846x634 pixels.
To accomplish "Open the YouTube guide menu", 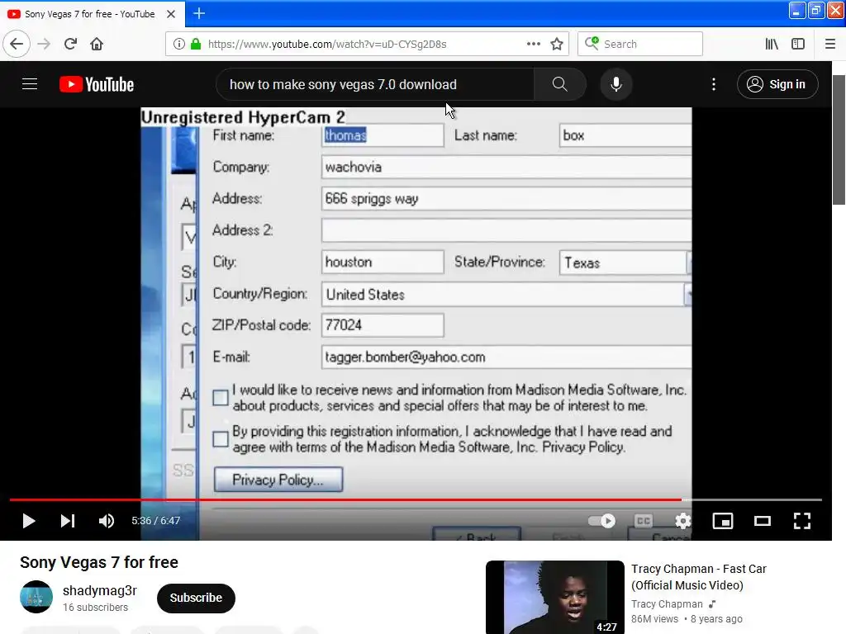I will pyautogui.click(x=30, y=84).
